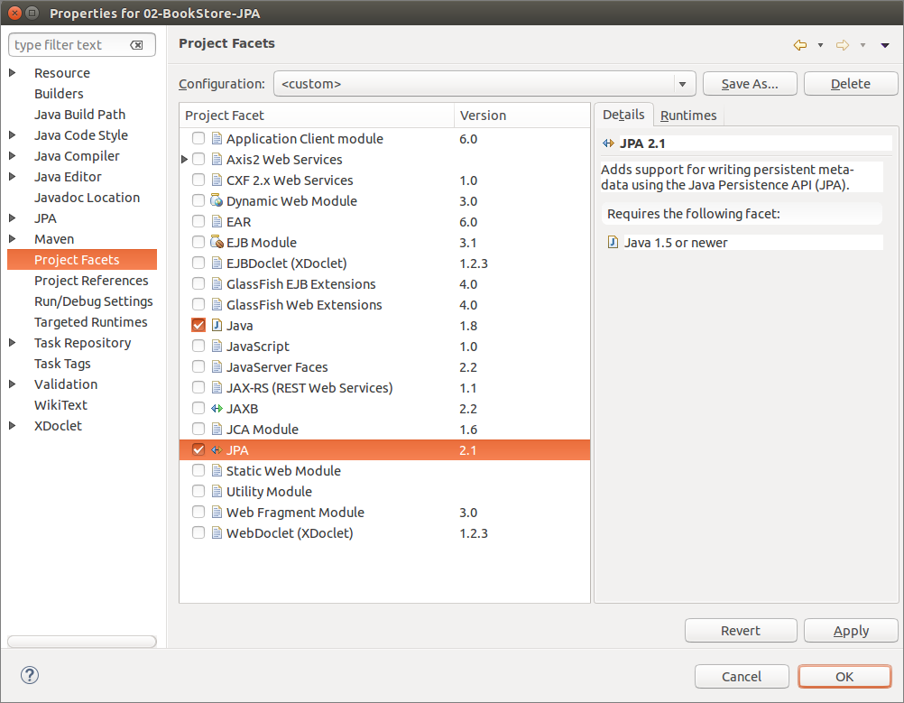The image size is (904, 703).
Task: Expand the Validation tree node
Action: tap(12, 384)
